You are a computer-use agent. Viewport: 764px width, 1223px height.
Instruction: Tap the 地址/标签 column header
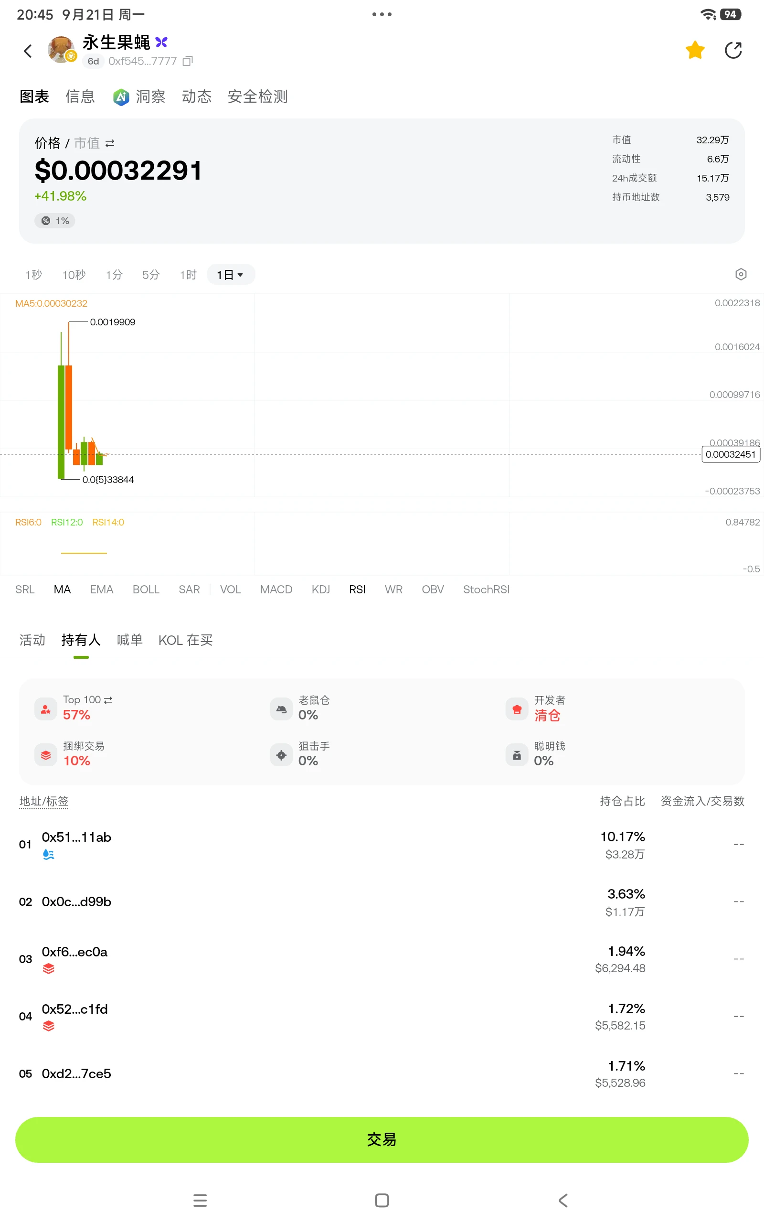(44, 801)
